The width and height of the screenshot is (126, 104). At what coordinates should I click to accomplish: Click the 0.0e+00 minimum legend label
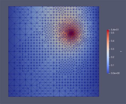coord(115,73)
